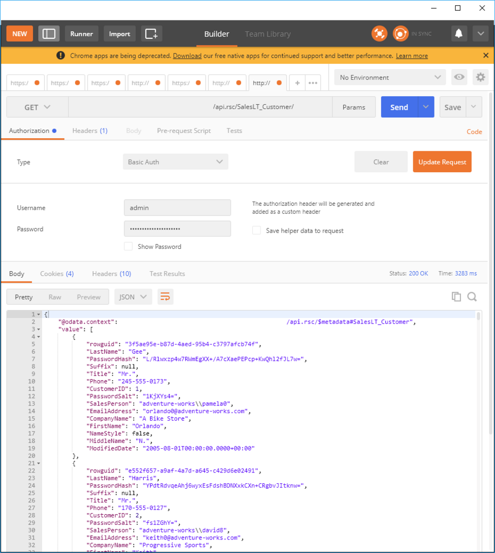The image size is (495, 553).
Task: Open the GET method dropdown
Action: [x=37, y=107]
